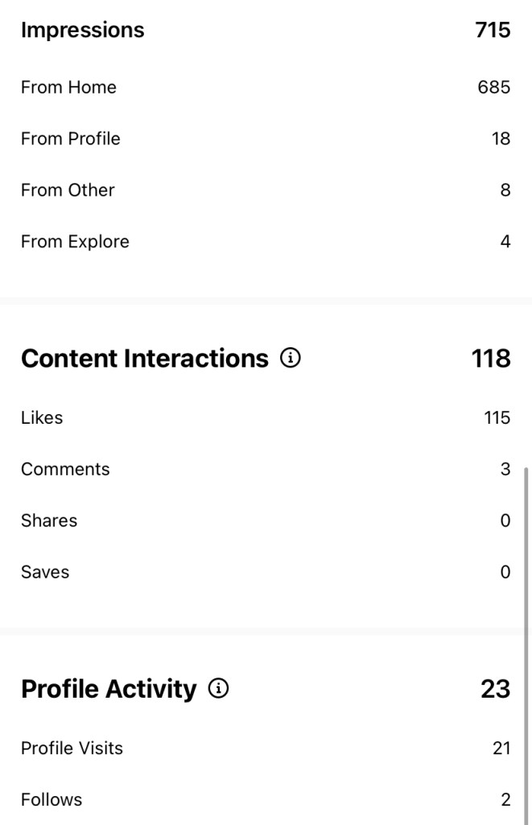Tap the From Other label
532x825 pixels.
[68, 190]
